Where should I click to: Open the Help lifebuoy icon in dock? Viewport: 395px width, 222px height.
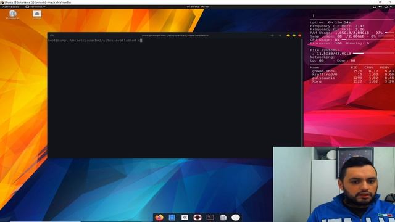point(197,217)
